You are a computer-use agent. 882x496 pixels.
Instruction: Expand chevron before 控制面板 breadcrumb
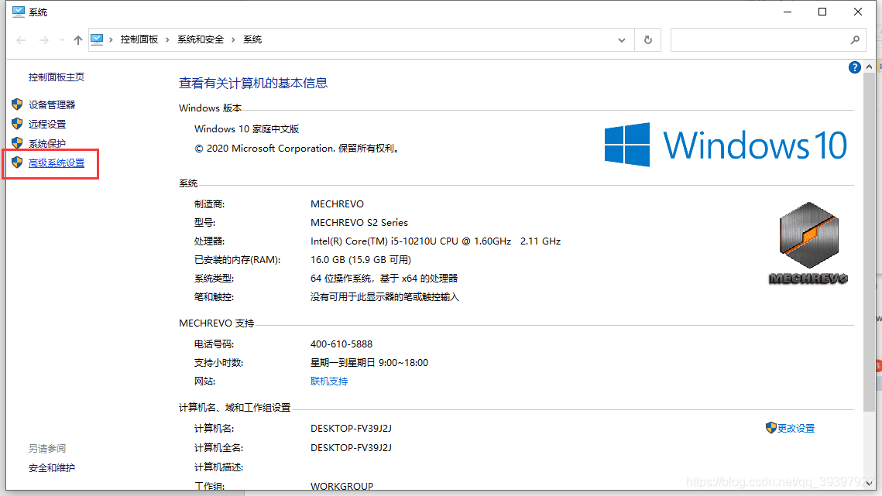111,39
